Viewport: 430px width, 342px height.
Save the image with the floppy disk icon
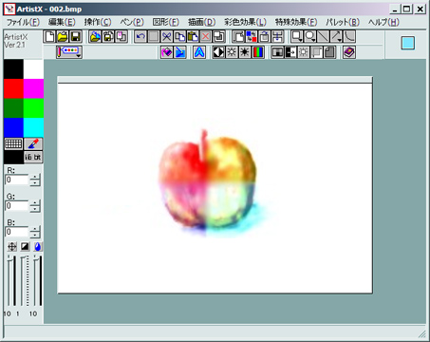[x=76, y=37]
